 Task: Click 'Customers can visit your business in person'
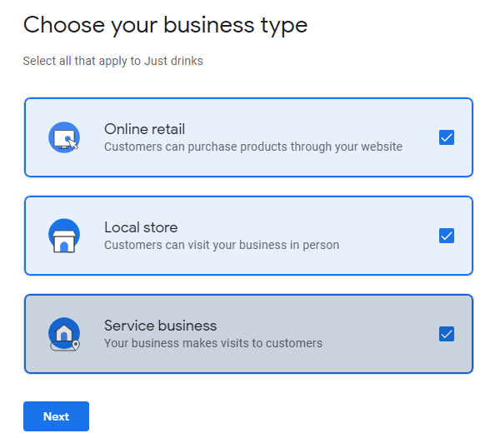coord(222,245)
